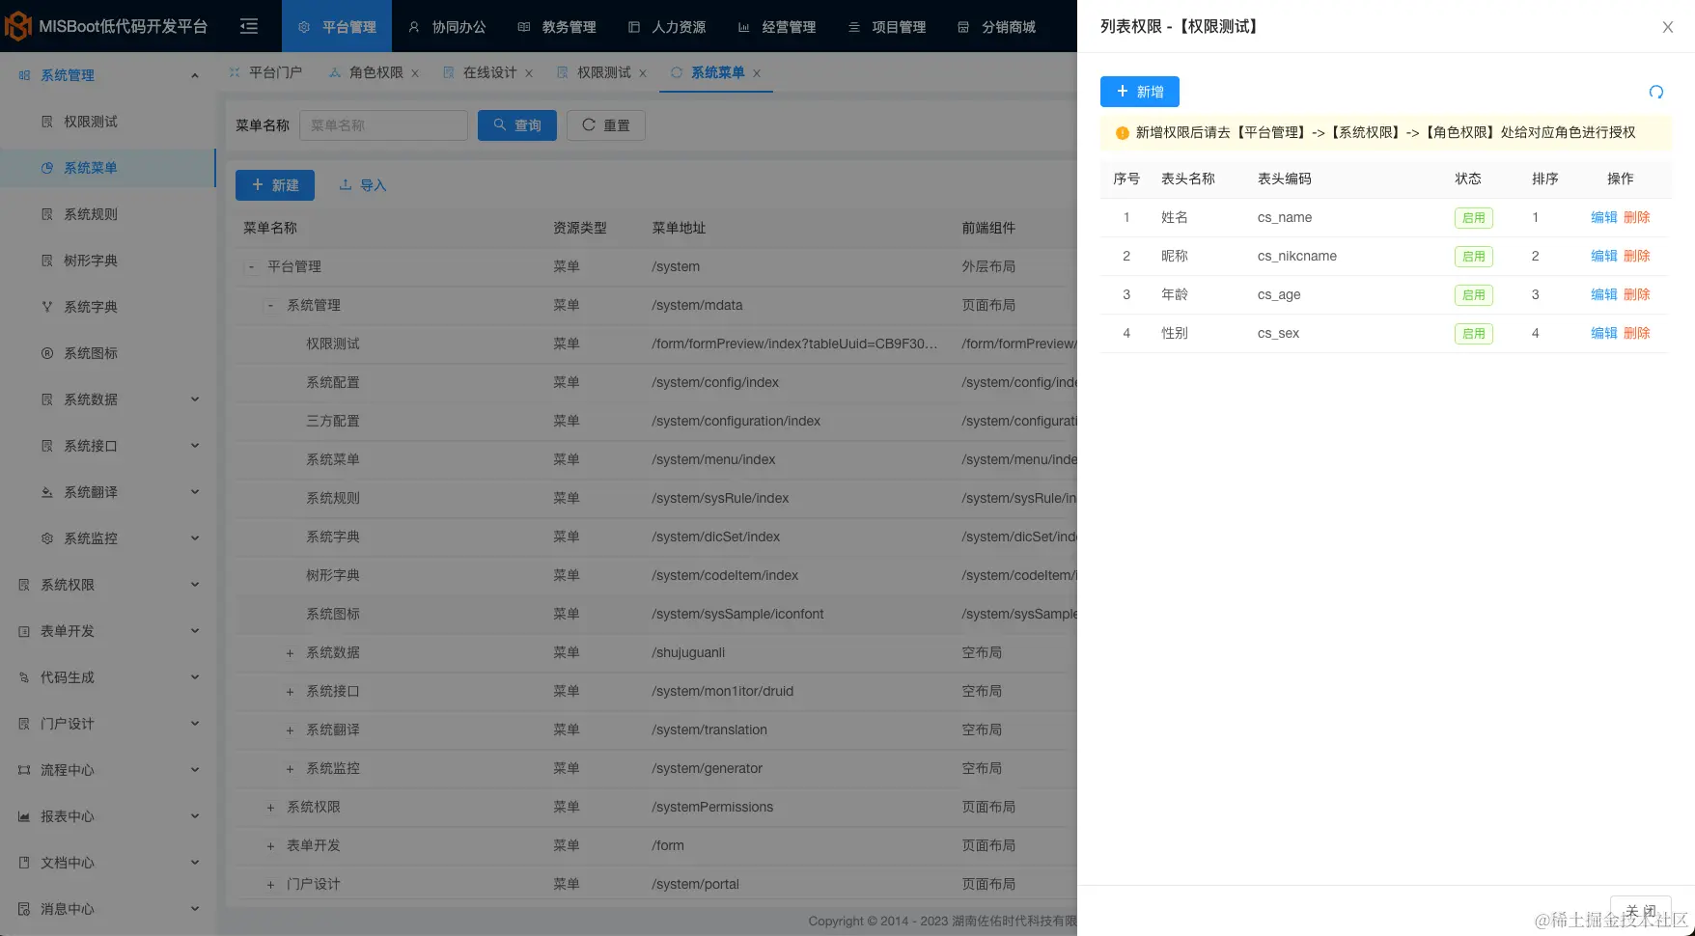Screen dimensions: 1695x936
Task: Click the 导入 import icon button
Action: (x=346, y=184)
